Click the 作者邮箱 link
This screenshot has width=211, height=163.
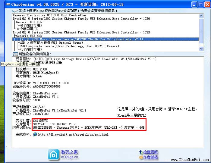pos(150,157)
